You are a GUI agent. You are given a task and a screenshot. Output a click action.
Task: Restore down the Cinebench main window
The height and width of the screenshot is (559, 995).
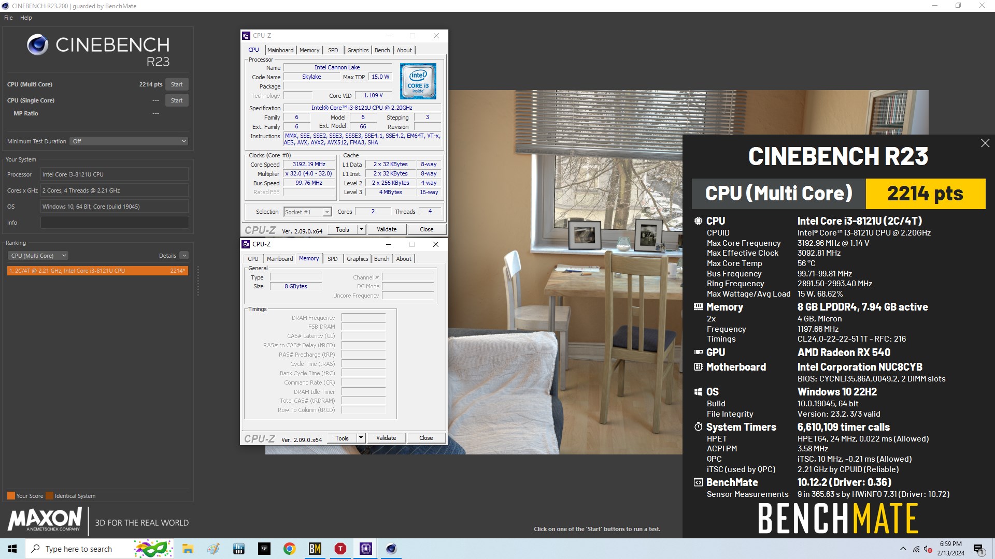[958, 6]
